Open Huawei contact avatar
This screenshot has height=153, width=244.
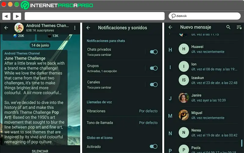click(184, 49)
